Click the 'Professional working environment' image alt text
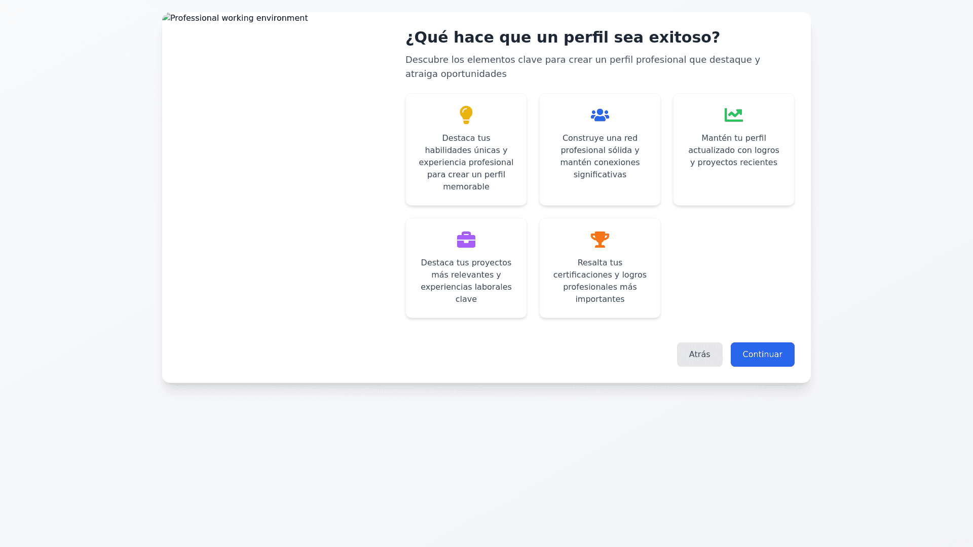The image size is (973, 547). click(239, 18)
